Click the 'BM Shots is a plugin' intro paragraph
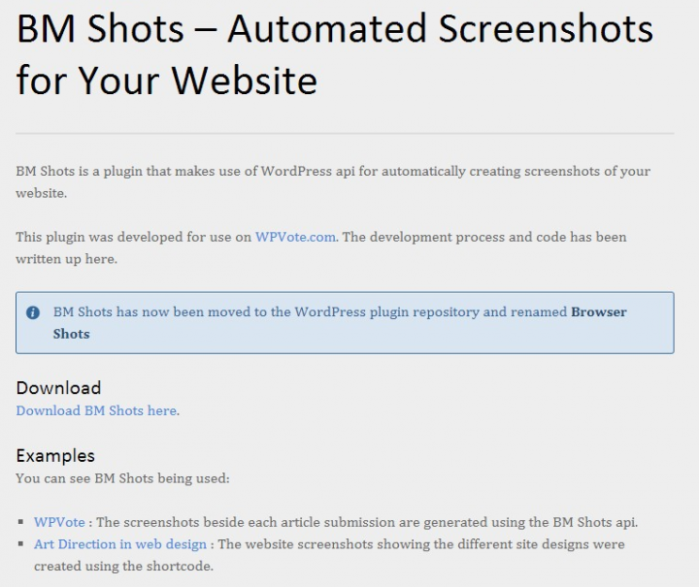This screenshot has height=587, width=699. tap(332, 171)
